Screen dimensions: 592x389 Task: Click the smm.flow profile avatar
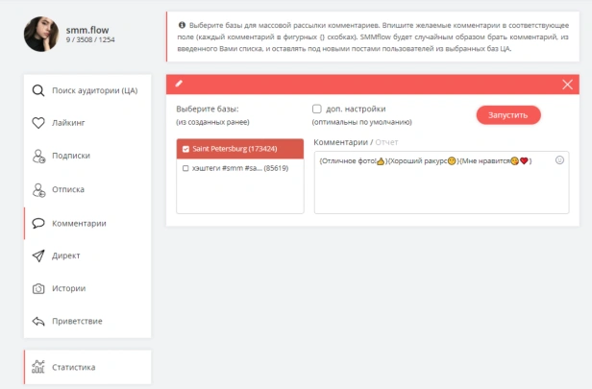pyautogui.click(x=41, y=34)
